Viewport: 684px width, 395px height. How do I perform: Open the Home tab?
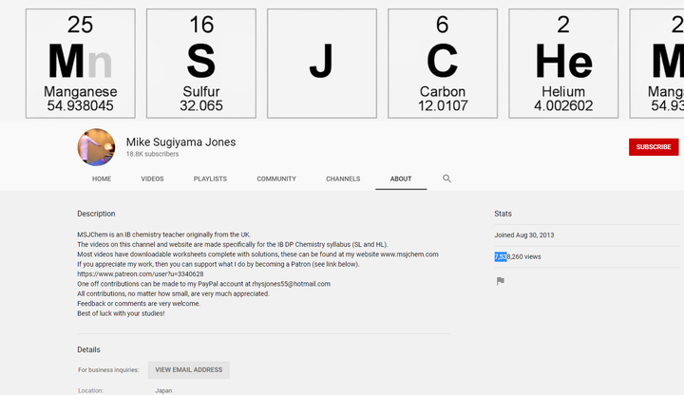click(102, 179)
